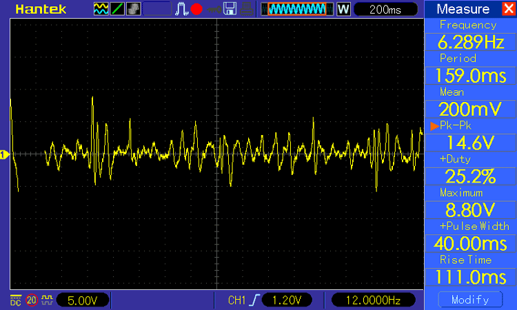Select the Period 159.0ms measurement
517x310 pixels.
471,76
